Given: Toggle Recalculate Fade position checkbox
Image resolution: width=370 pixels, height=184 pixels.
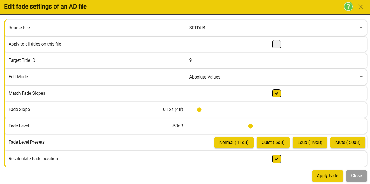Looking at the screenshot, I should [276, 159].
